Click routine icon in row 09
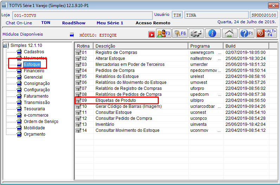Image resolution: width=280 pixels, height=185 pixels. pyautogui.click(x=78, y=100)
